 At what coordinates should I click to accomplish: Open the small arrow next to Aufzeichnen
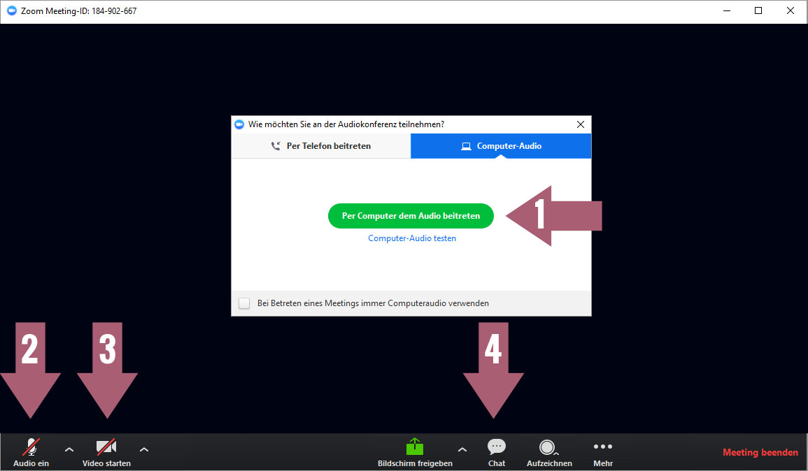557,454
